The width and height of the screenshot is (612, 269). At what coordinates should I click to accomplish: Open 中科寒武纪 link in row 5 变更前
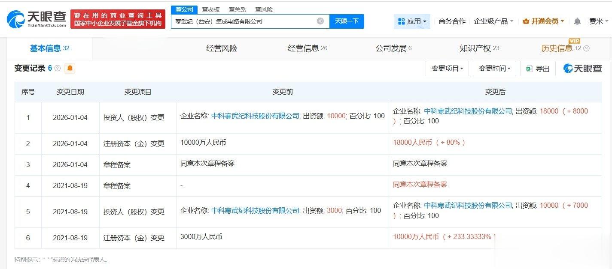click(x=255, y=210)
